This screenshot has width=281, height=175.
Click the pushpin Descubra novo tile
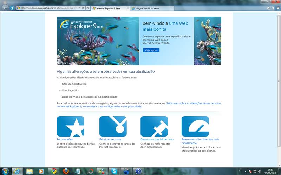[x=154, y=126]
